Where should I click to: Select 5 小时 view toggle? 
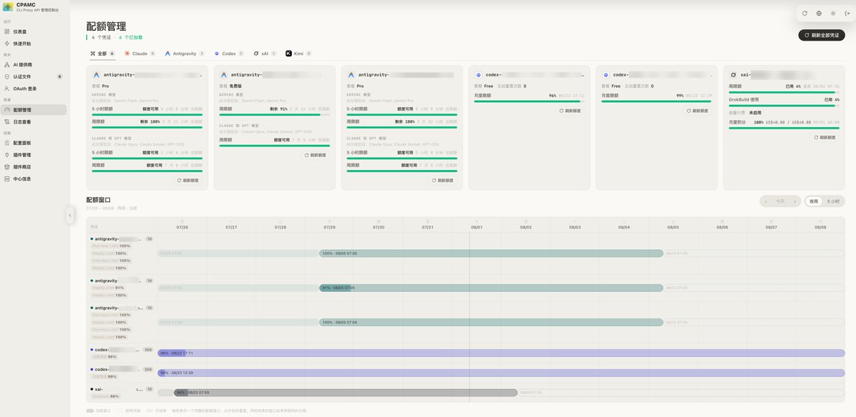pos(833,201)
